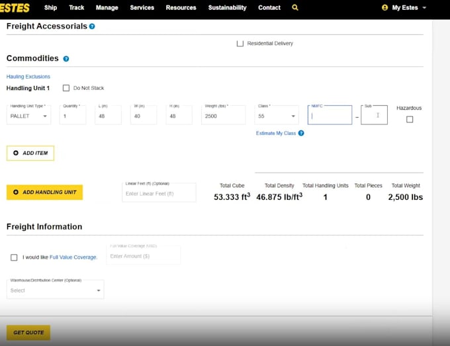This screenshot has width=450, height=346.
Task: Check the Do Not Stack box
Action: [x=66, y=88]
